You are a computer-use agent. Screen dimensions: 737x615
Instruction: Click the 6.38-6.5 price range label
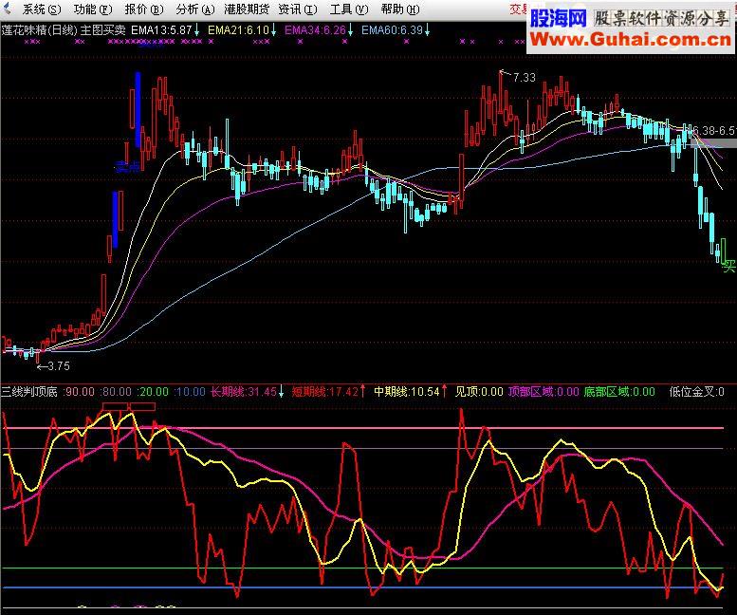click(x=714, y=131)
